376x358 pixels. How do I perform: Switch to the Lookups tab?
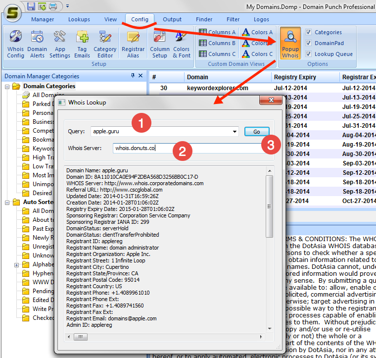[79, 19]
